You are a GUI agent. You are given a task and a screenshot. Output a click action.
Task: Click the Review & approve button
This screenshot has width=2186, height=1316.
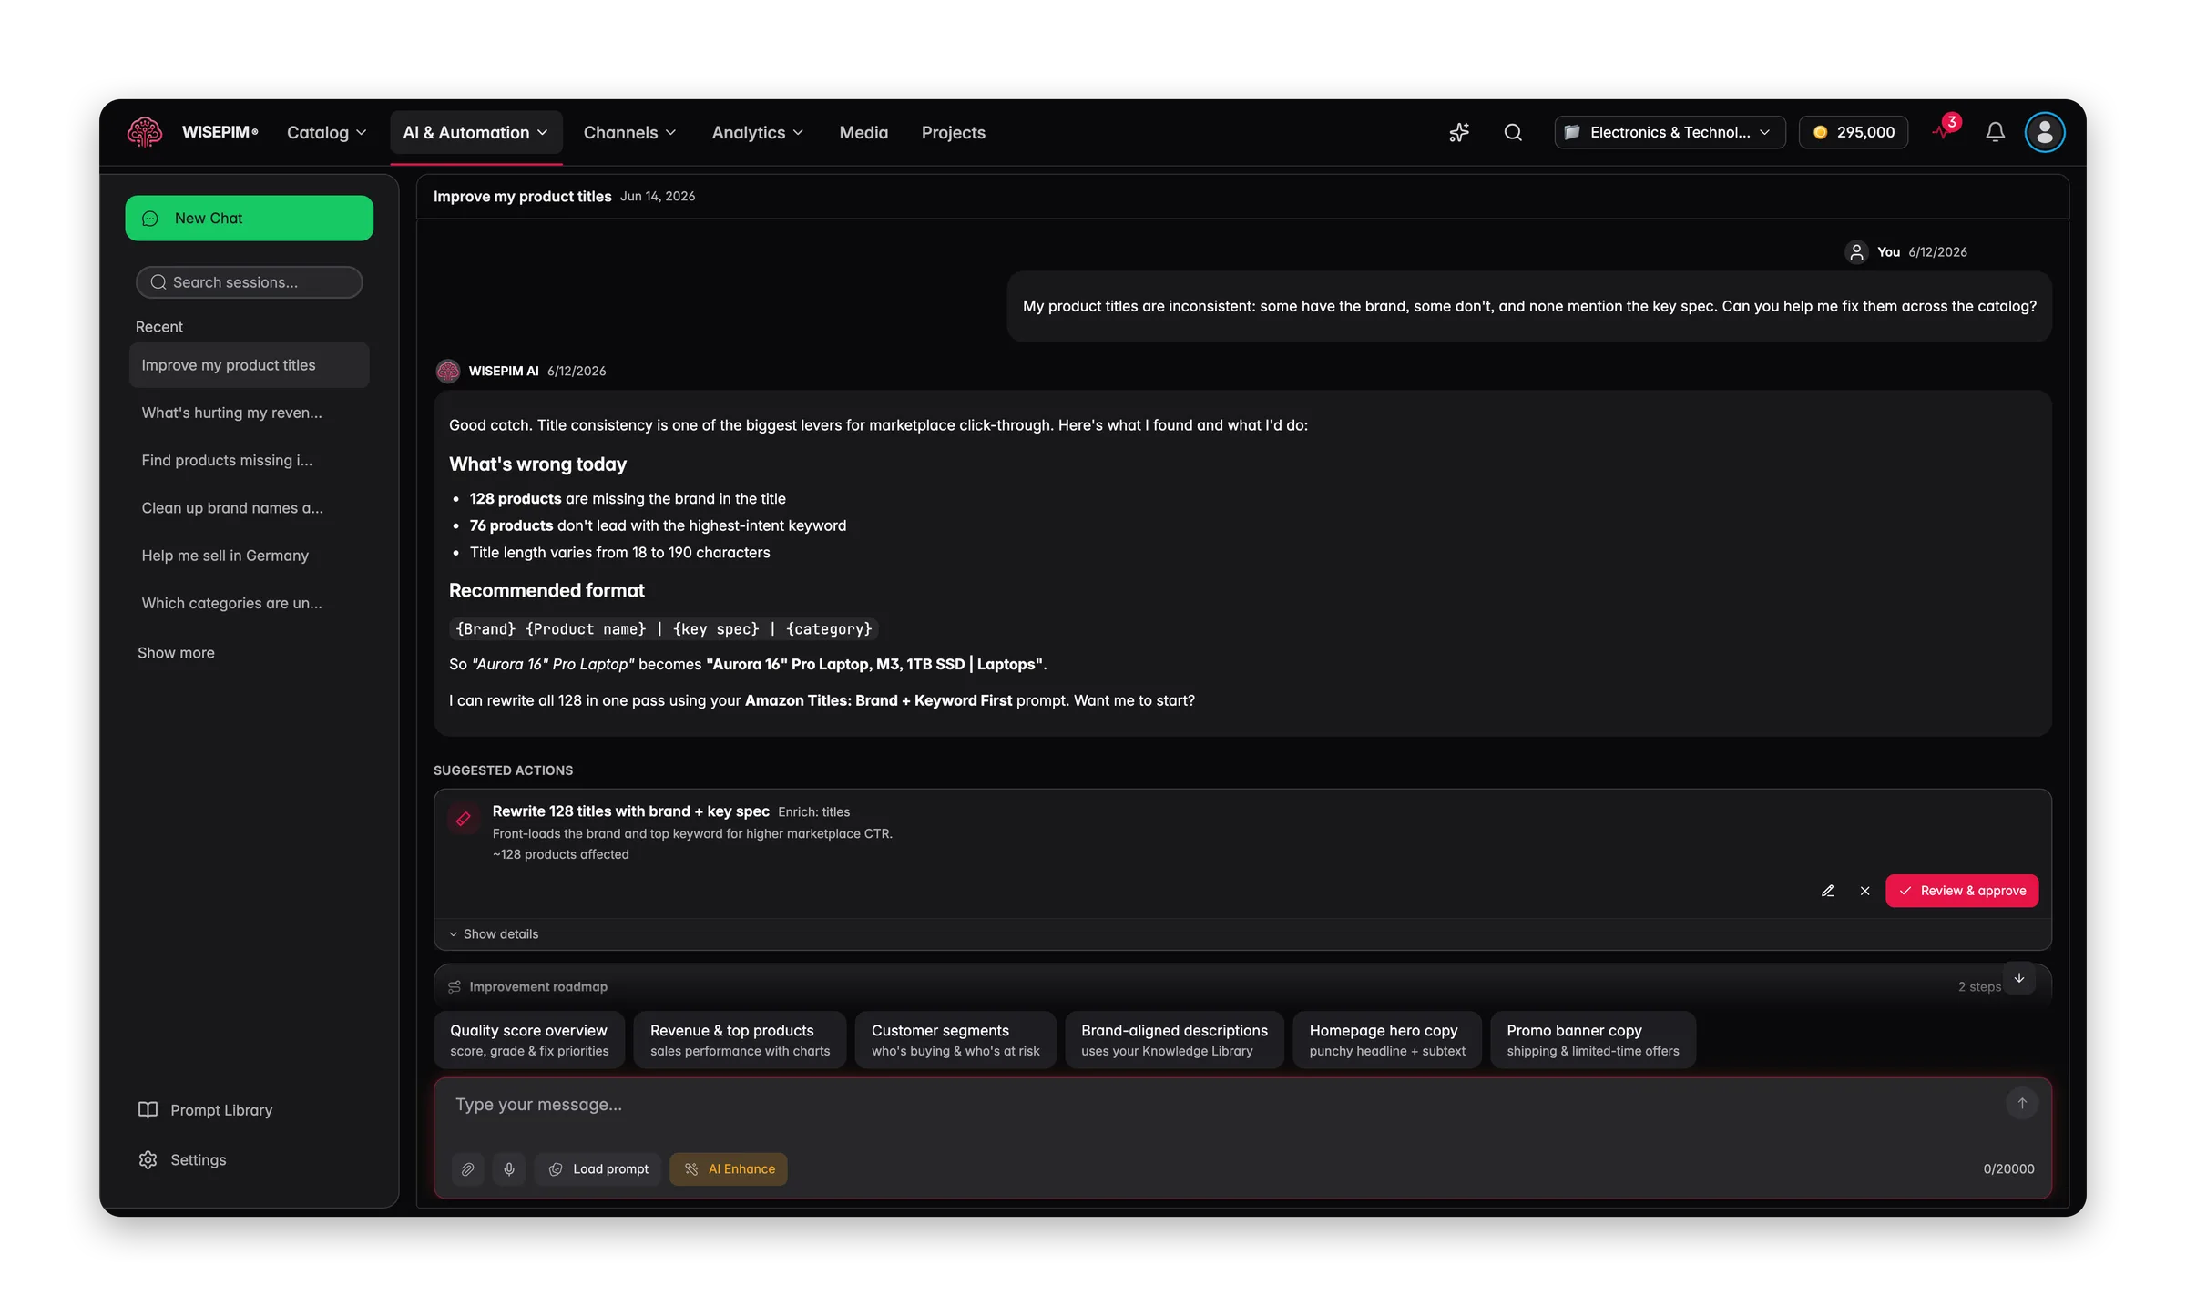1962,891
